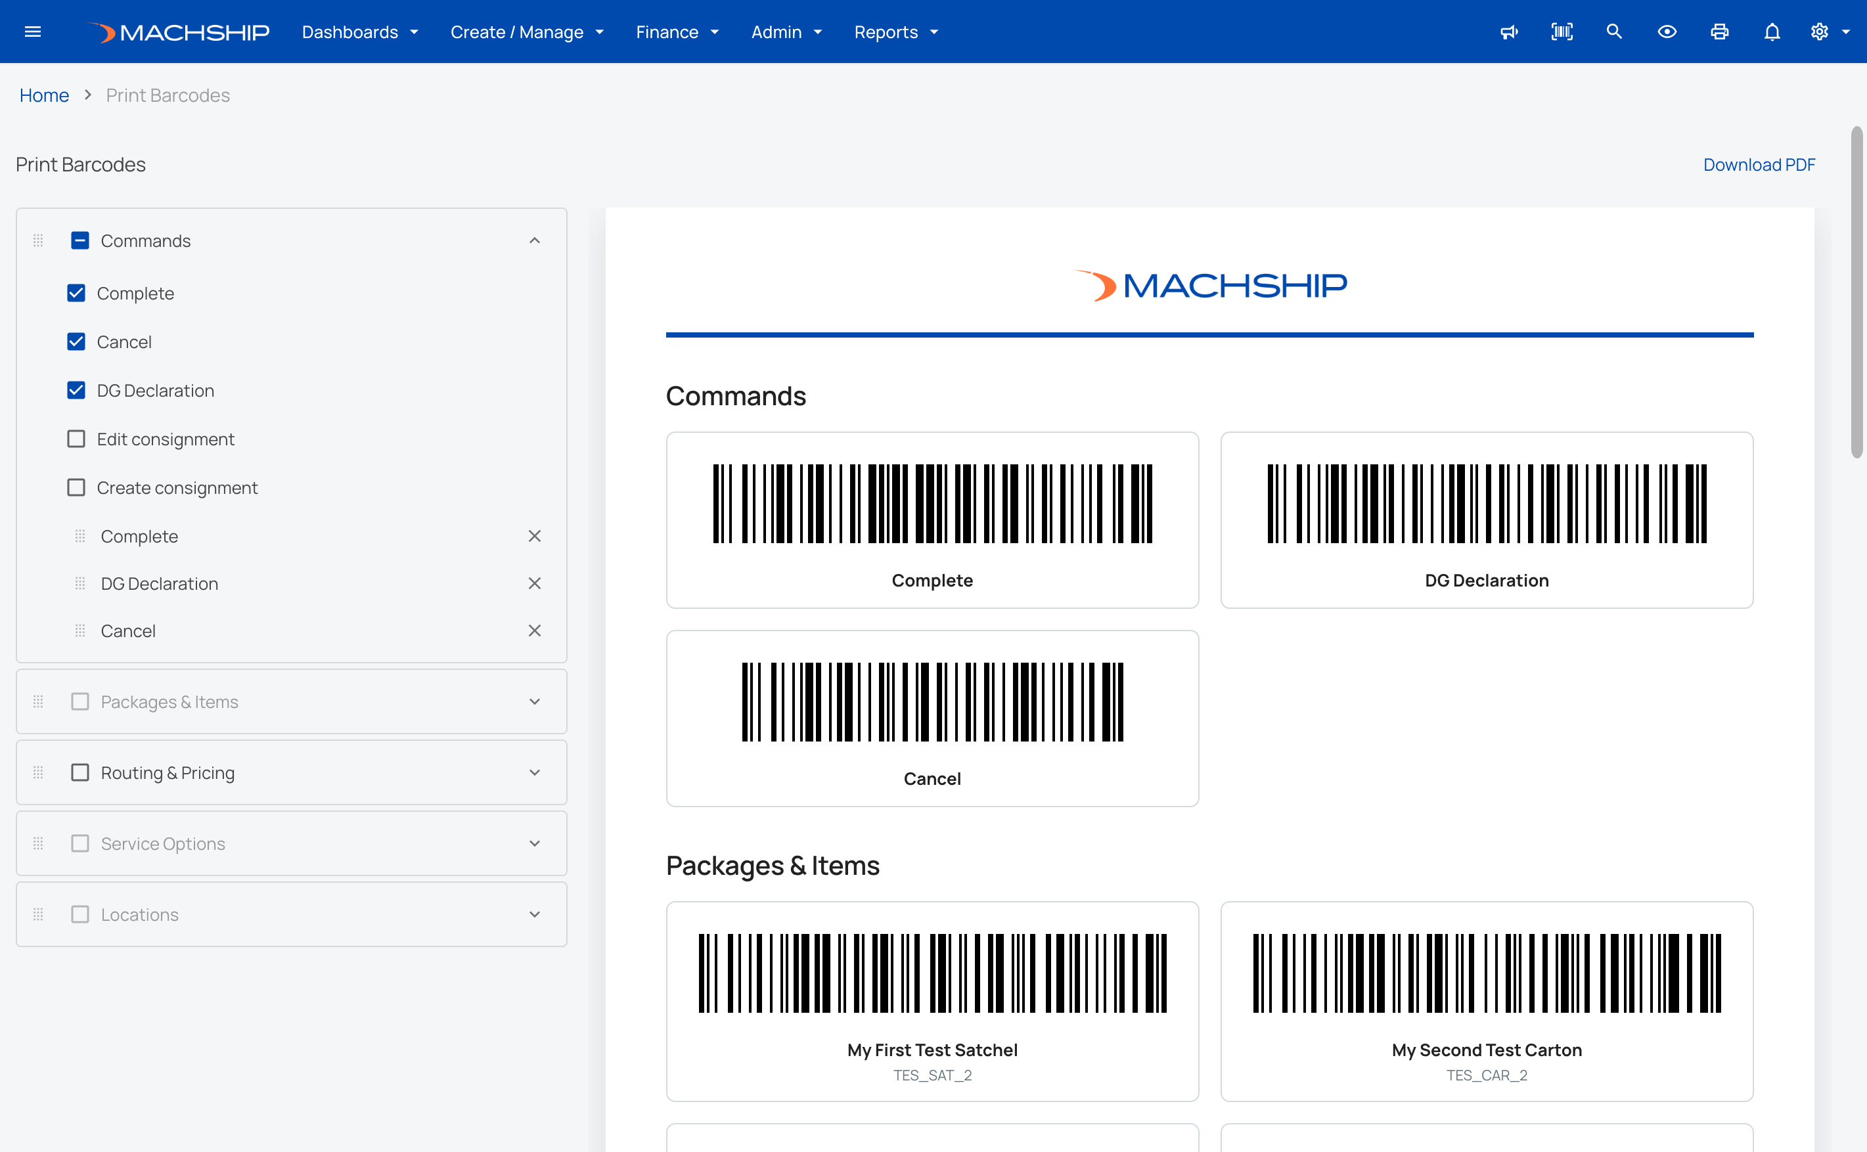This screenshot has height=1152, width=1867.
Task: Grab the drag handle of ordered Cancel item
Action: [80, 631]
